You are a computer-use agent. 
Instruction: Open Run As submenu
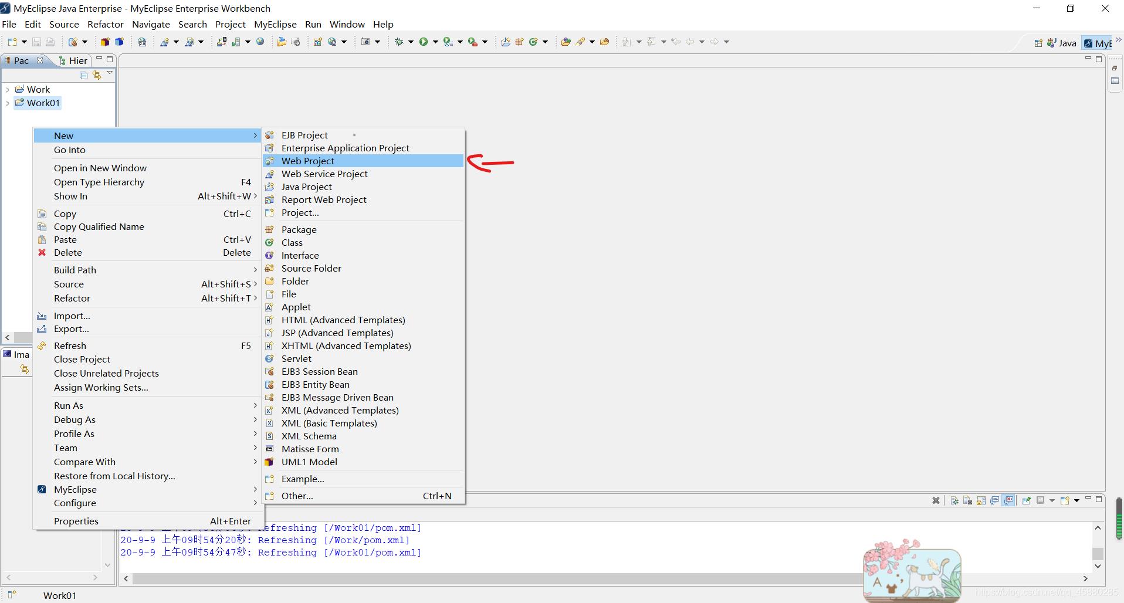pyautogui.click(x=148, y=405)
